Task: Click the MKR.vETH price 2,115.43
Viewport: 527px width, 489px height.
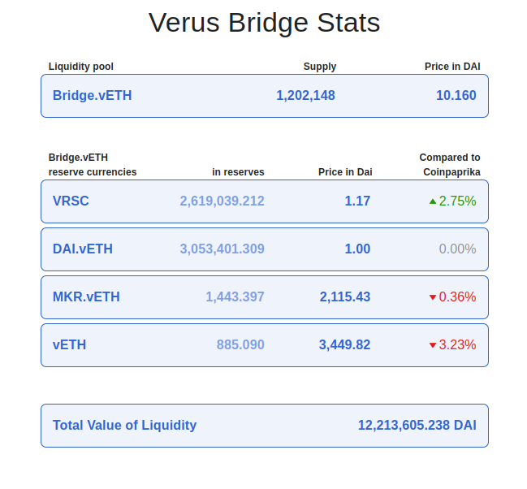Action: (344, 297)
